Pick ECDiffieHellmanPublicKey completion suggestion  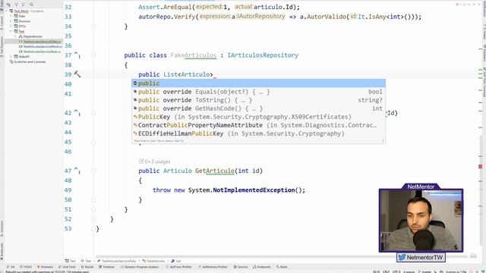click(x=258, y=133)
